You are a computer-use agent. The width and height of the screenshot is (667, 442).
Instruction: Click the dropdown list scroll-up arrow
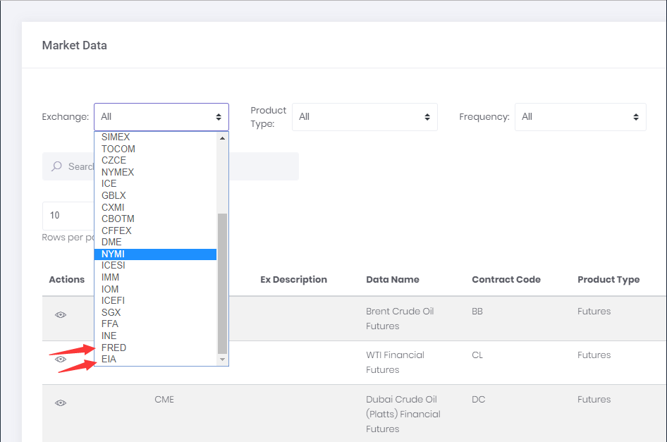point(223,138)
